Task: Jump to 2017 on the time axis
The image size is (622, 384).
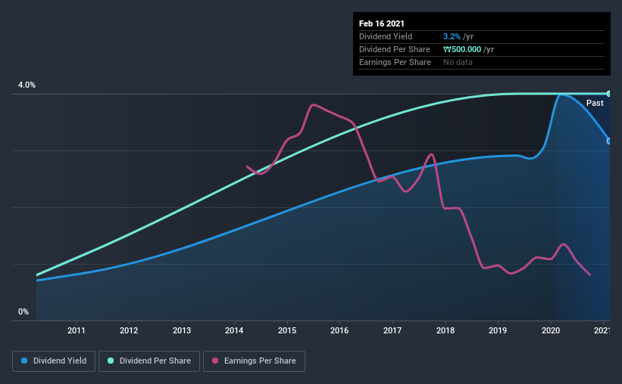Action: (392, 330)
